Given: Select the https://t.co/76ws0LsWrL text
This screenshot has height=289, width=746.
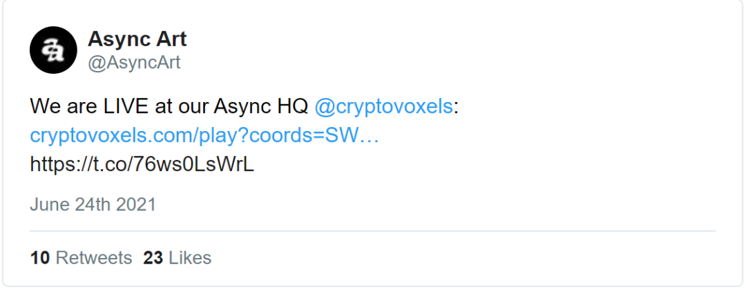Looking at the screenshot, I should pyautogui.click(x=142, y=164).
